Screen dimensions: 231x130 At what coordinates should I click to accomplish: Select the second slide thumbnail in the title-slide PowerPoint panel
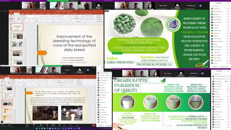point(17,36)
